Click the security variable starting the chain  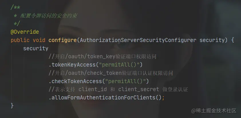(x=36, y=49)
